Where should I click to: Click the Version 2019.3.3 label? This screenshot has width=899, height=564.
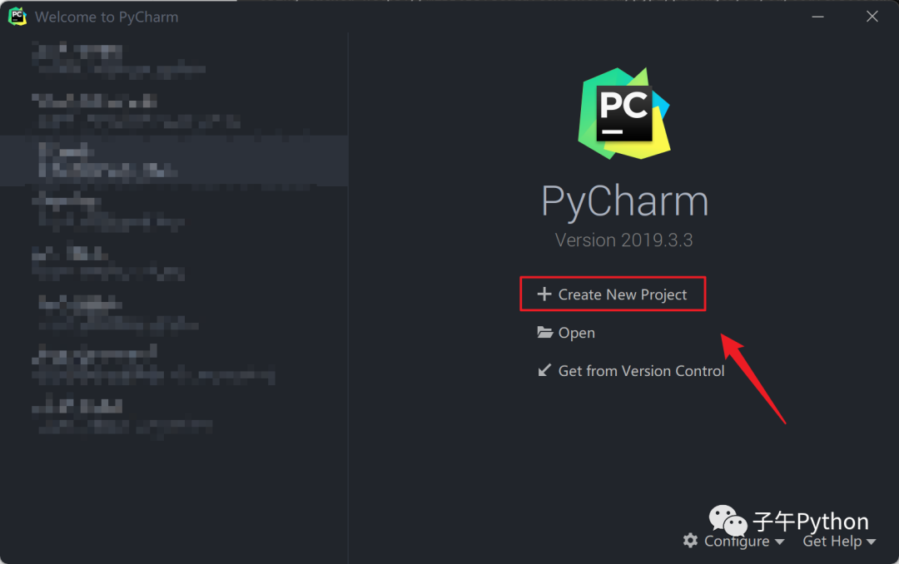tap(623, 240)
